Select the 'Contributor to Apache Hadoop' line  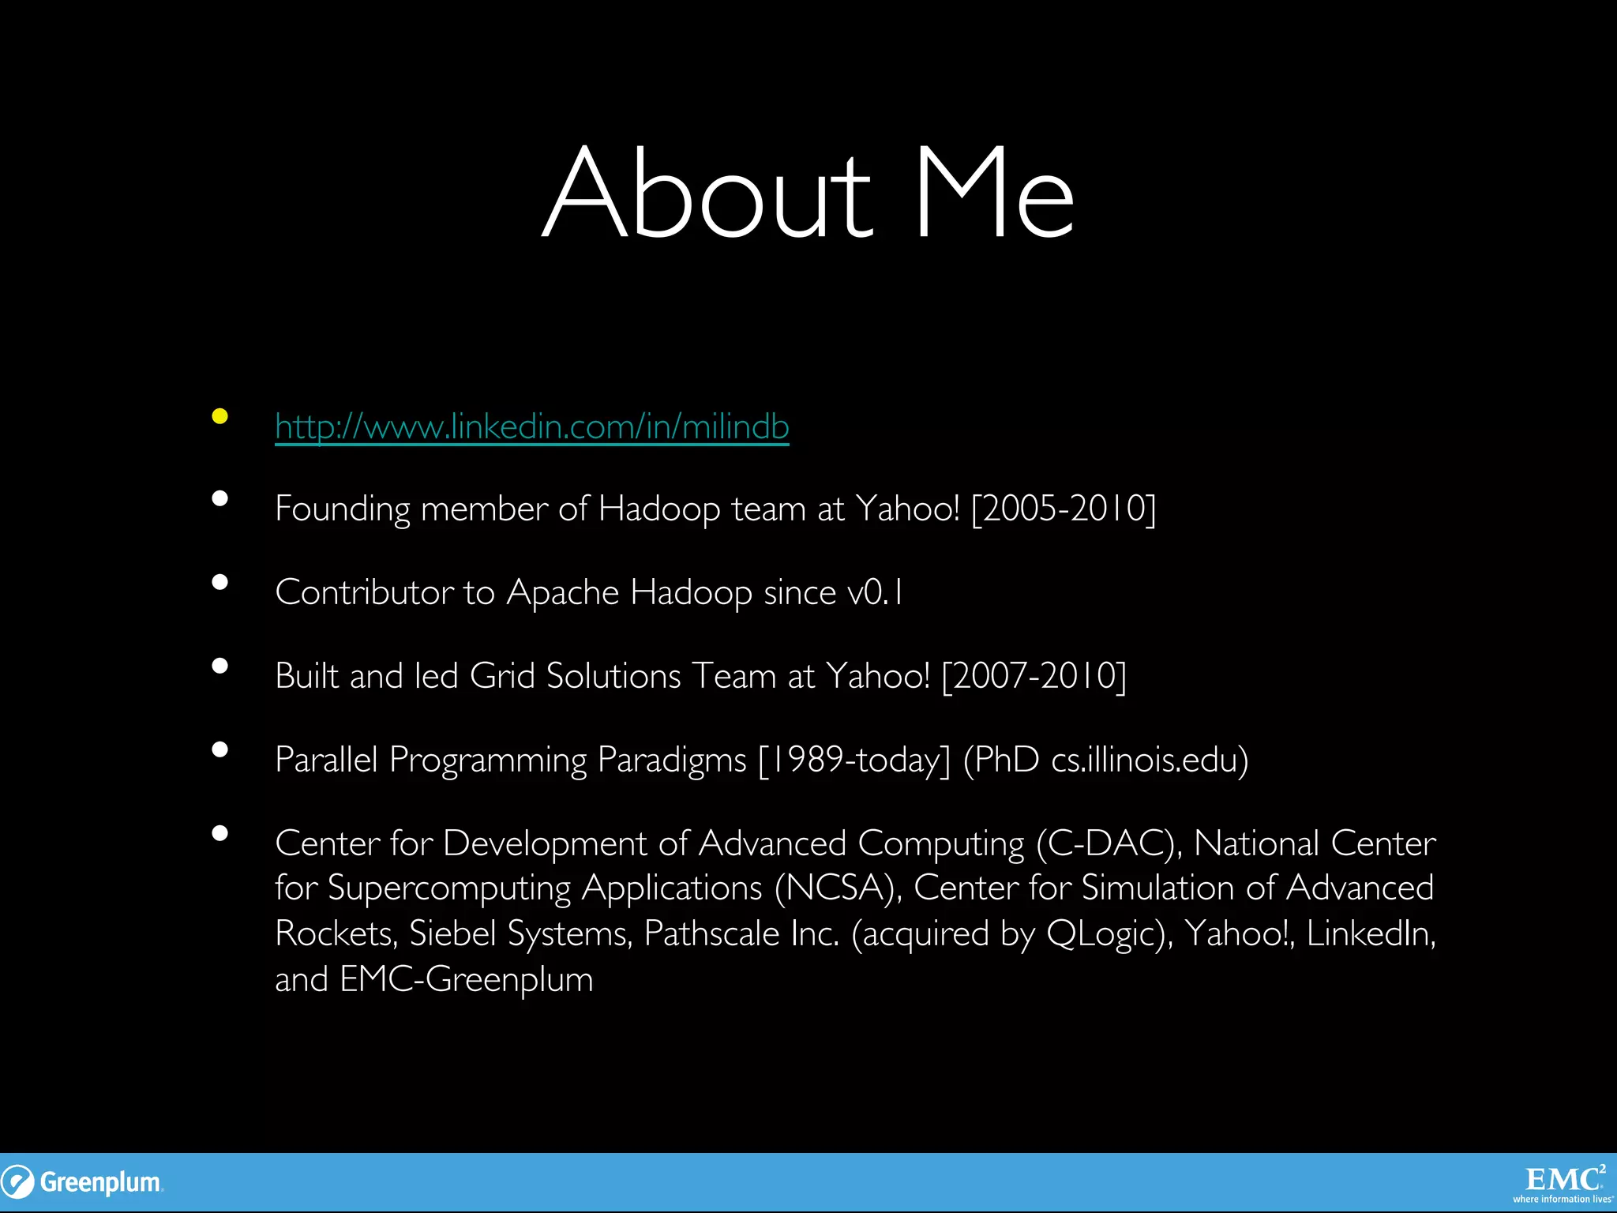click(x=588, y=592)
